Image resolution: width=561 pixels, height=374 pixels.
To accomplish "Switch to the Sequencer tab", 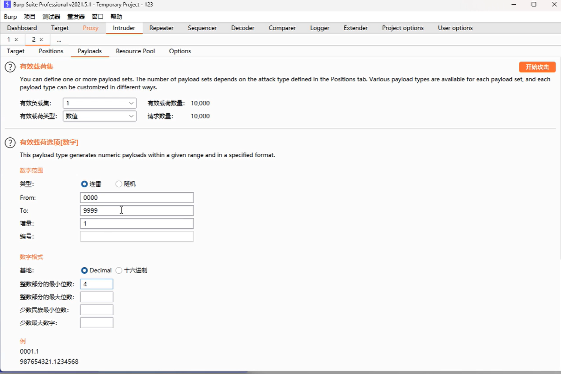I will coord(202,28).
